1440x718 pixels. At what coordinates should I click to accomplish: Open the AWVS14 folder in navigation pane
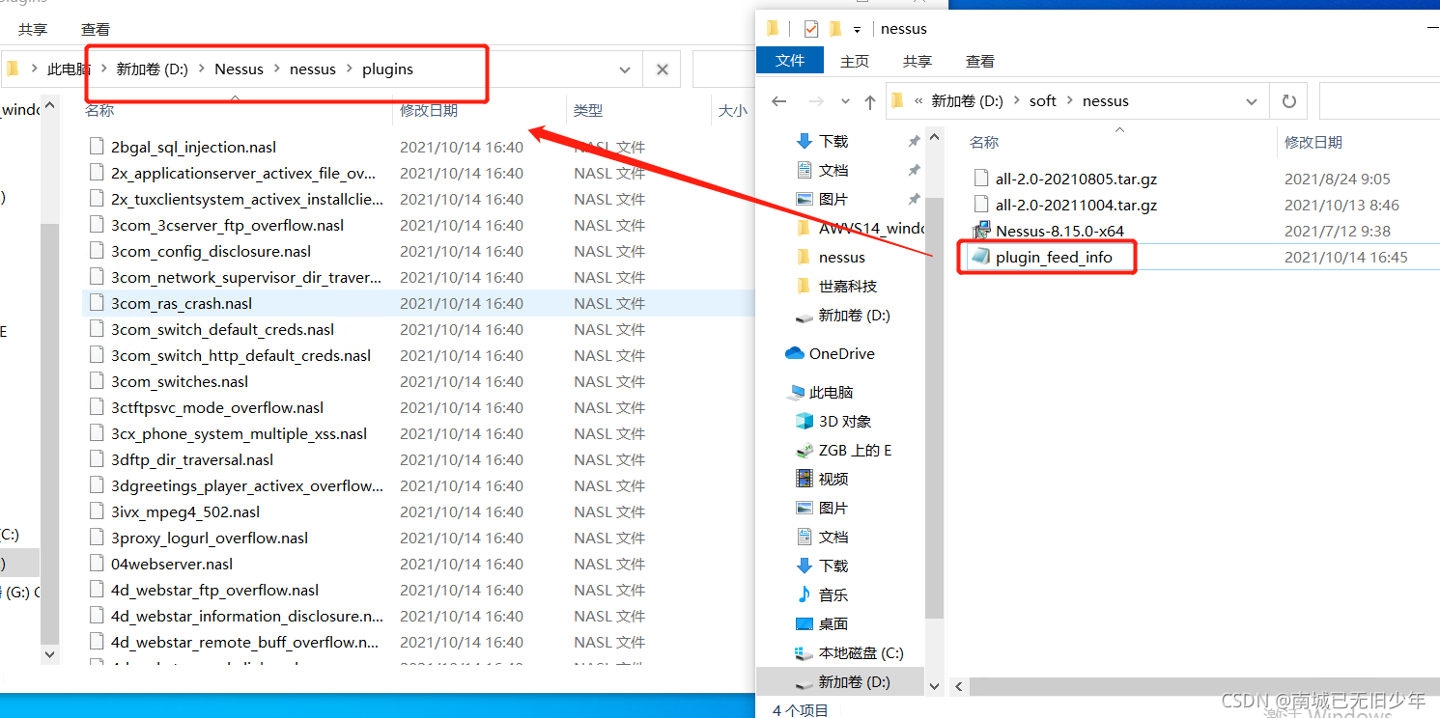click(x=860, y=228)
